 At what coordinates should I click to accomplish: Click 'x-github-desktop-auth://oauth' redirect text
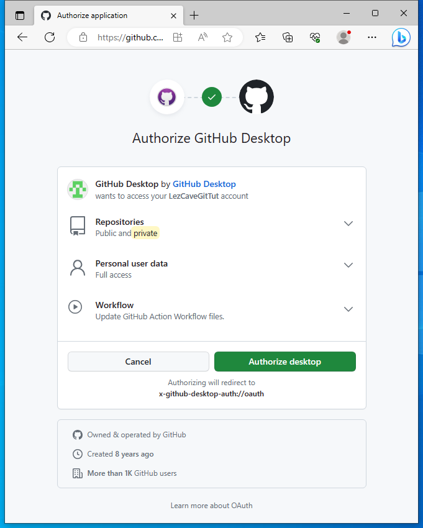point(211,394)
